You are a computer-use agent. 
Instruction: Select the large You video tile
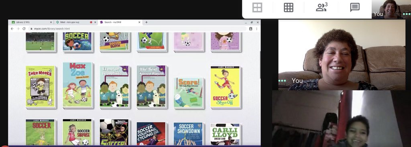click(x=342, y=55)
